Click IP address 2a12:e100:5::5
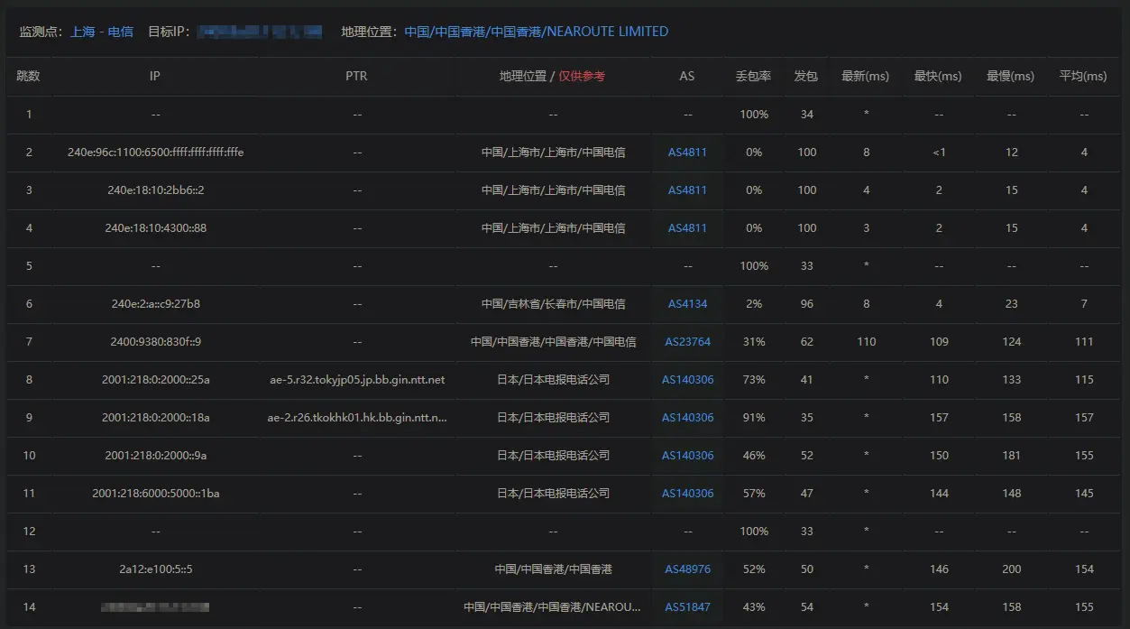The height and width of the screenshot is (629, 1130). 156,569
